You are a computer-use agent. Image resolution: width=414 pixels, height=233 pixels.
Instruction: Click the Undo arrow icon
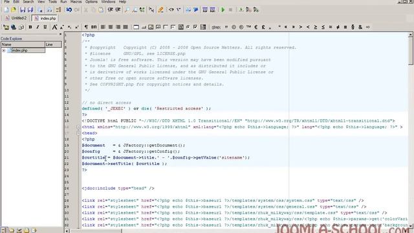69,10
